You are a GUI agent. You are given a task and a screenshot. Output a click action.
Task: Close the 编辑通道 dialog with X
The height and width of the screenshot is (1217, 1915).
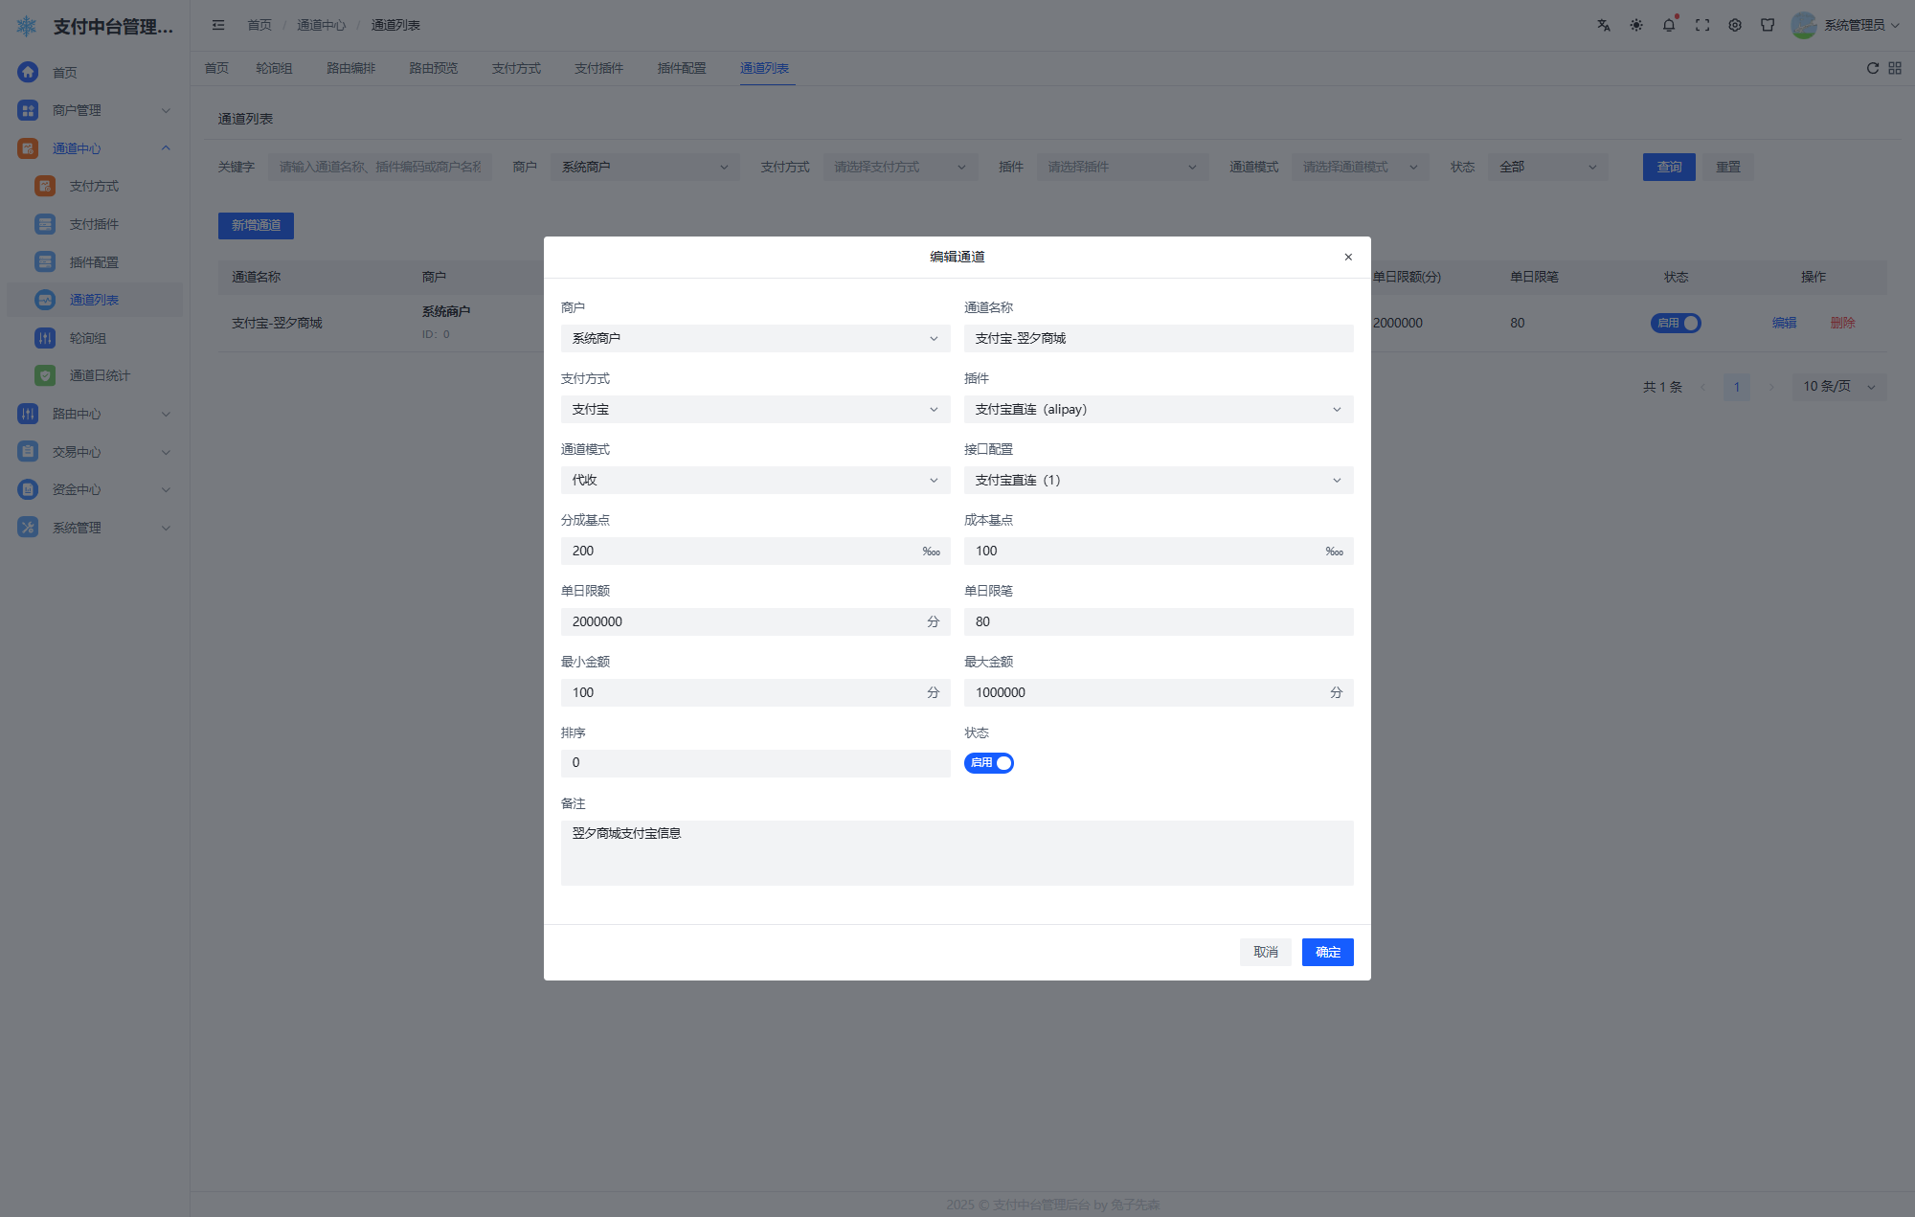tap(1348, 257)
